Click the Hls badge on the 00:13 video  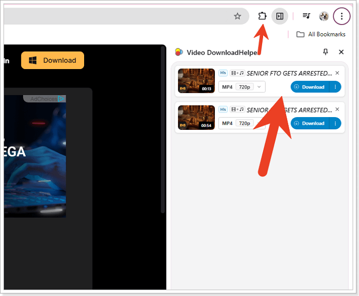[x=223, y=73]
